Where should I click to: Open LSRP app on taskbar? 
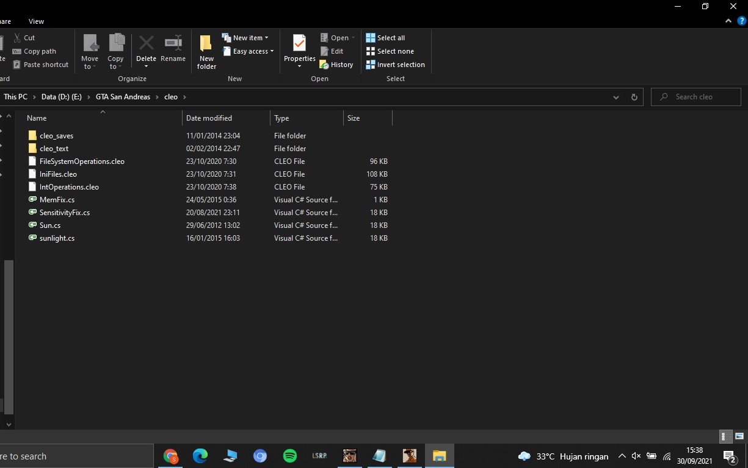(x=320, y=456)
